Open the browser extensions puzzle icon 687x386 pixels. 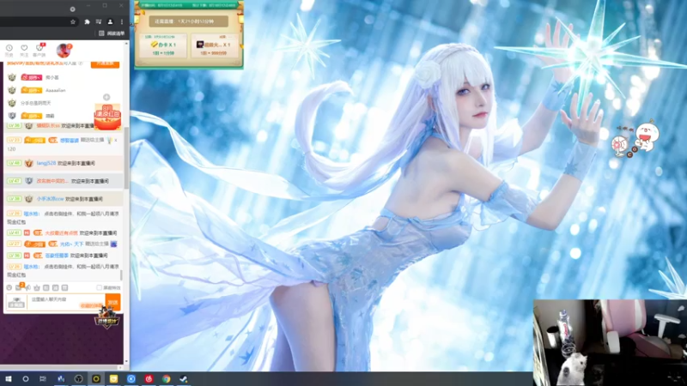(87, 22)
